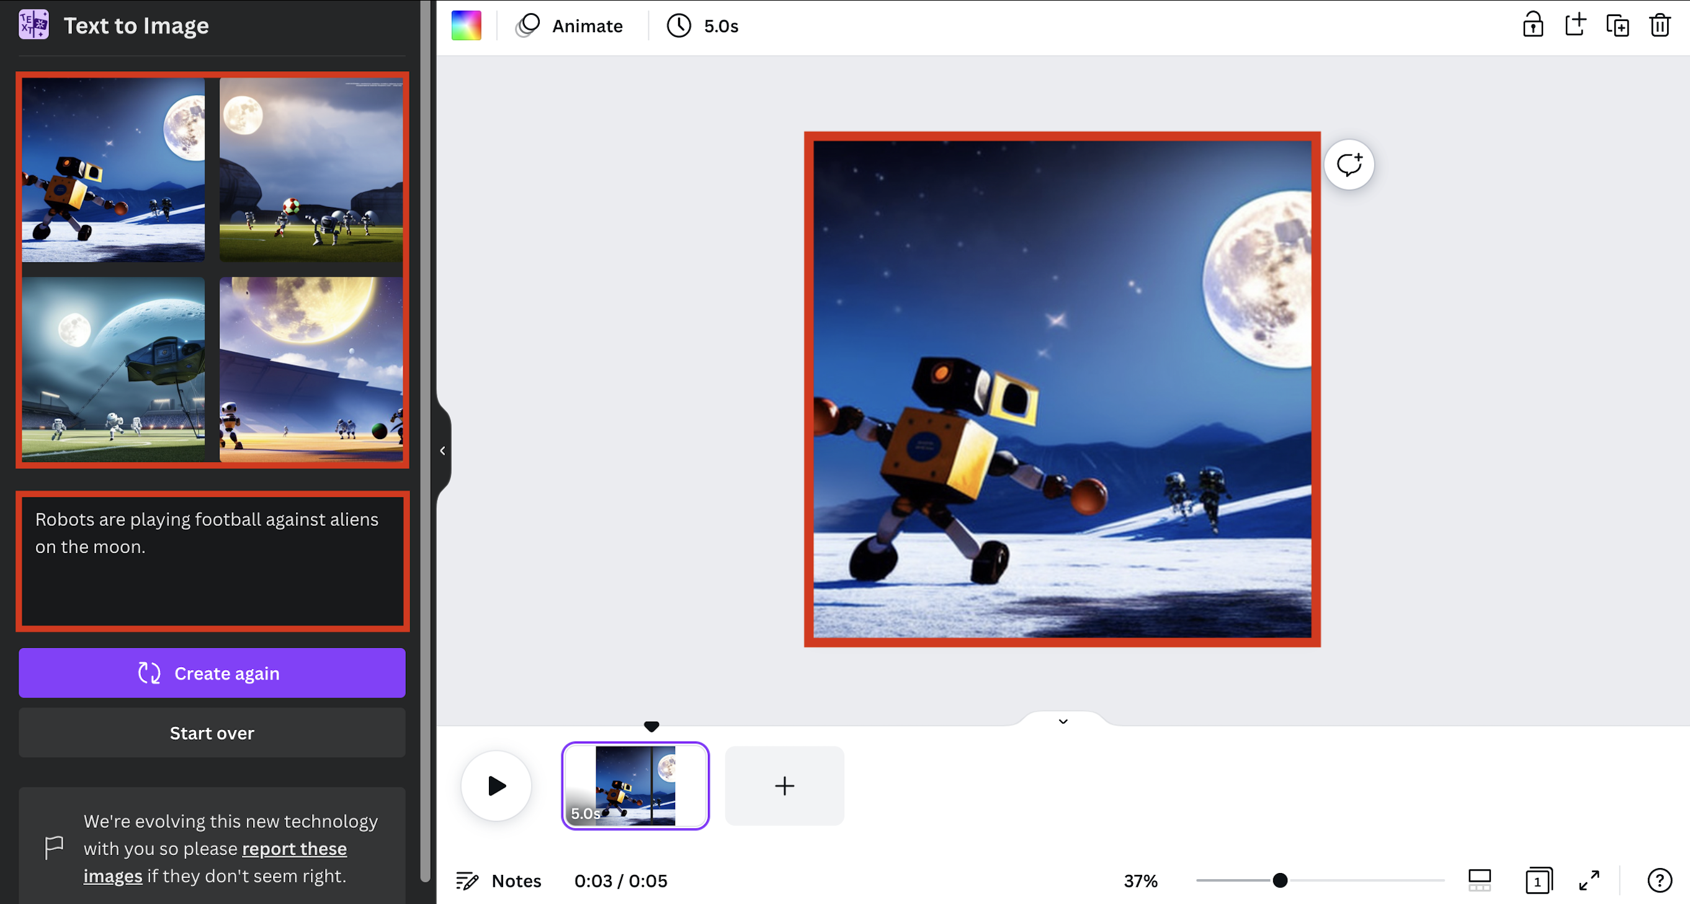Play the video timeline
Viewport: 1690px width, 904px height.
496,786
